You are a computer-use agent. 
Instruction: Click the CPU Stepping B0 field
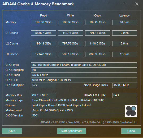tap(84, 70)
